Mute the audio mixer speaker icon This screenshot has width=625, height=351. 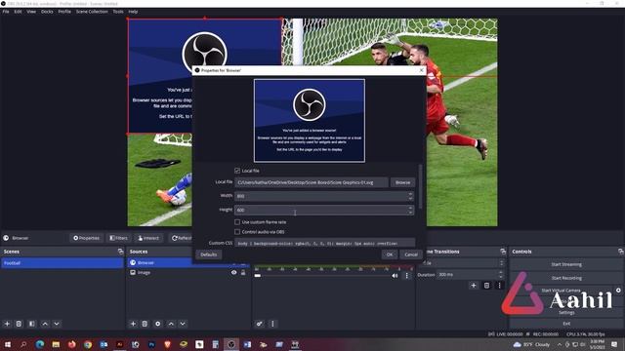pyautogui.click(x=395, y=275)
